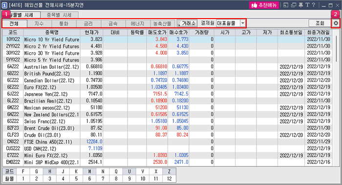The height and width of the screenshot is (185, 342).
Task: Open the gear settings icon
Action: coord(336,23)
